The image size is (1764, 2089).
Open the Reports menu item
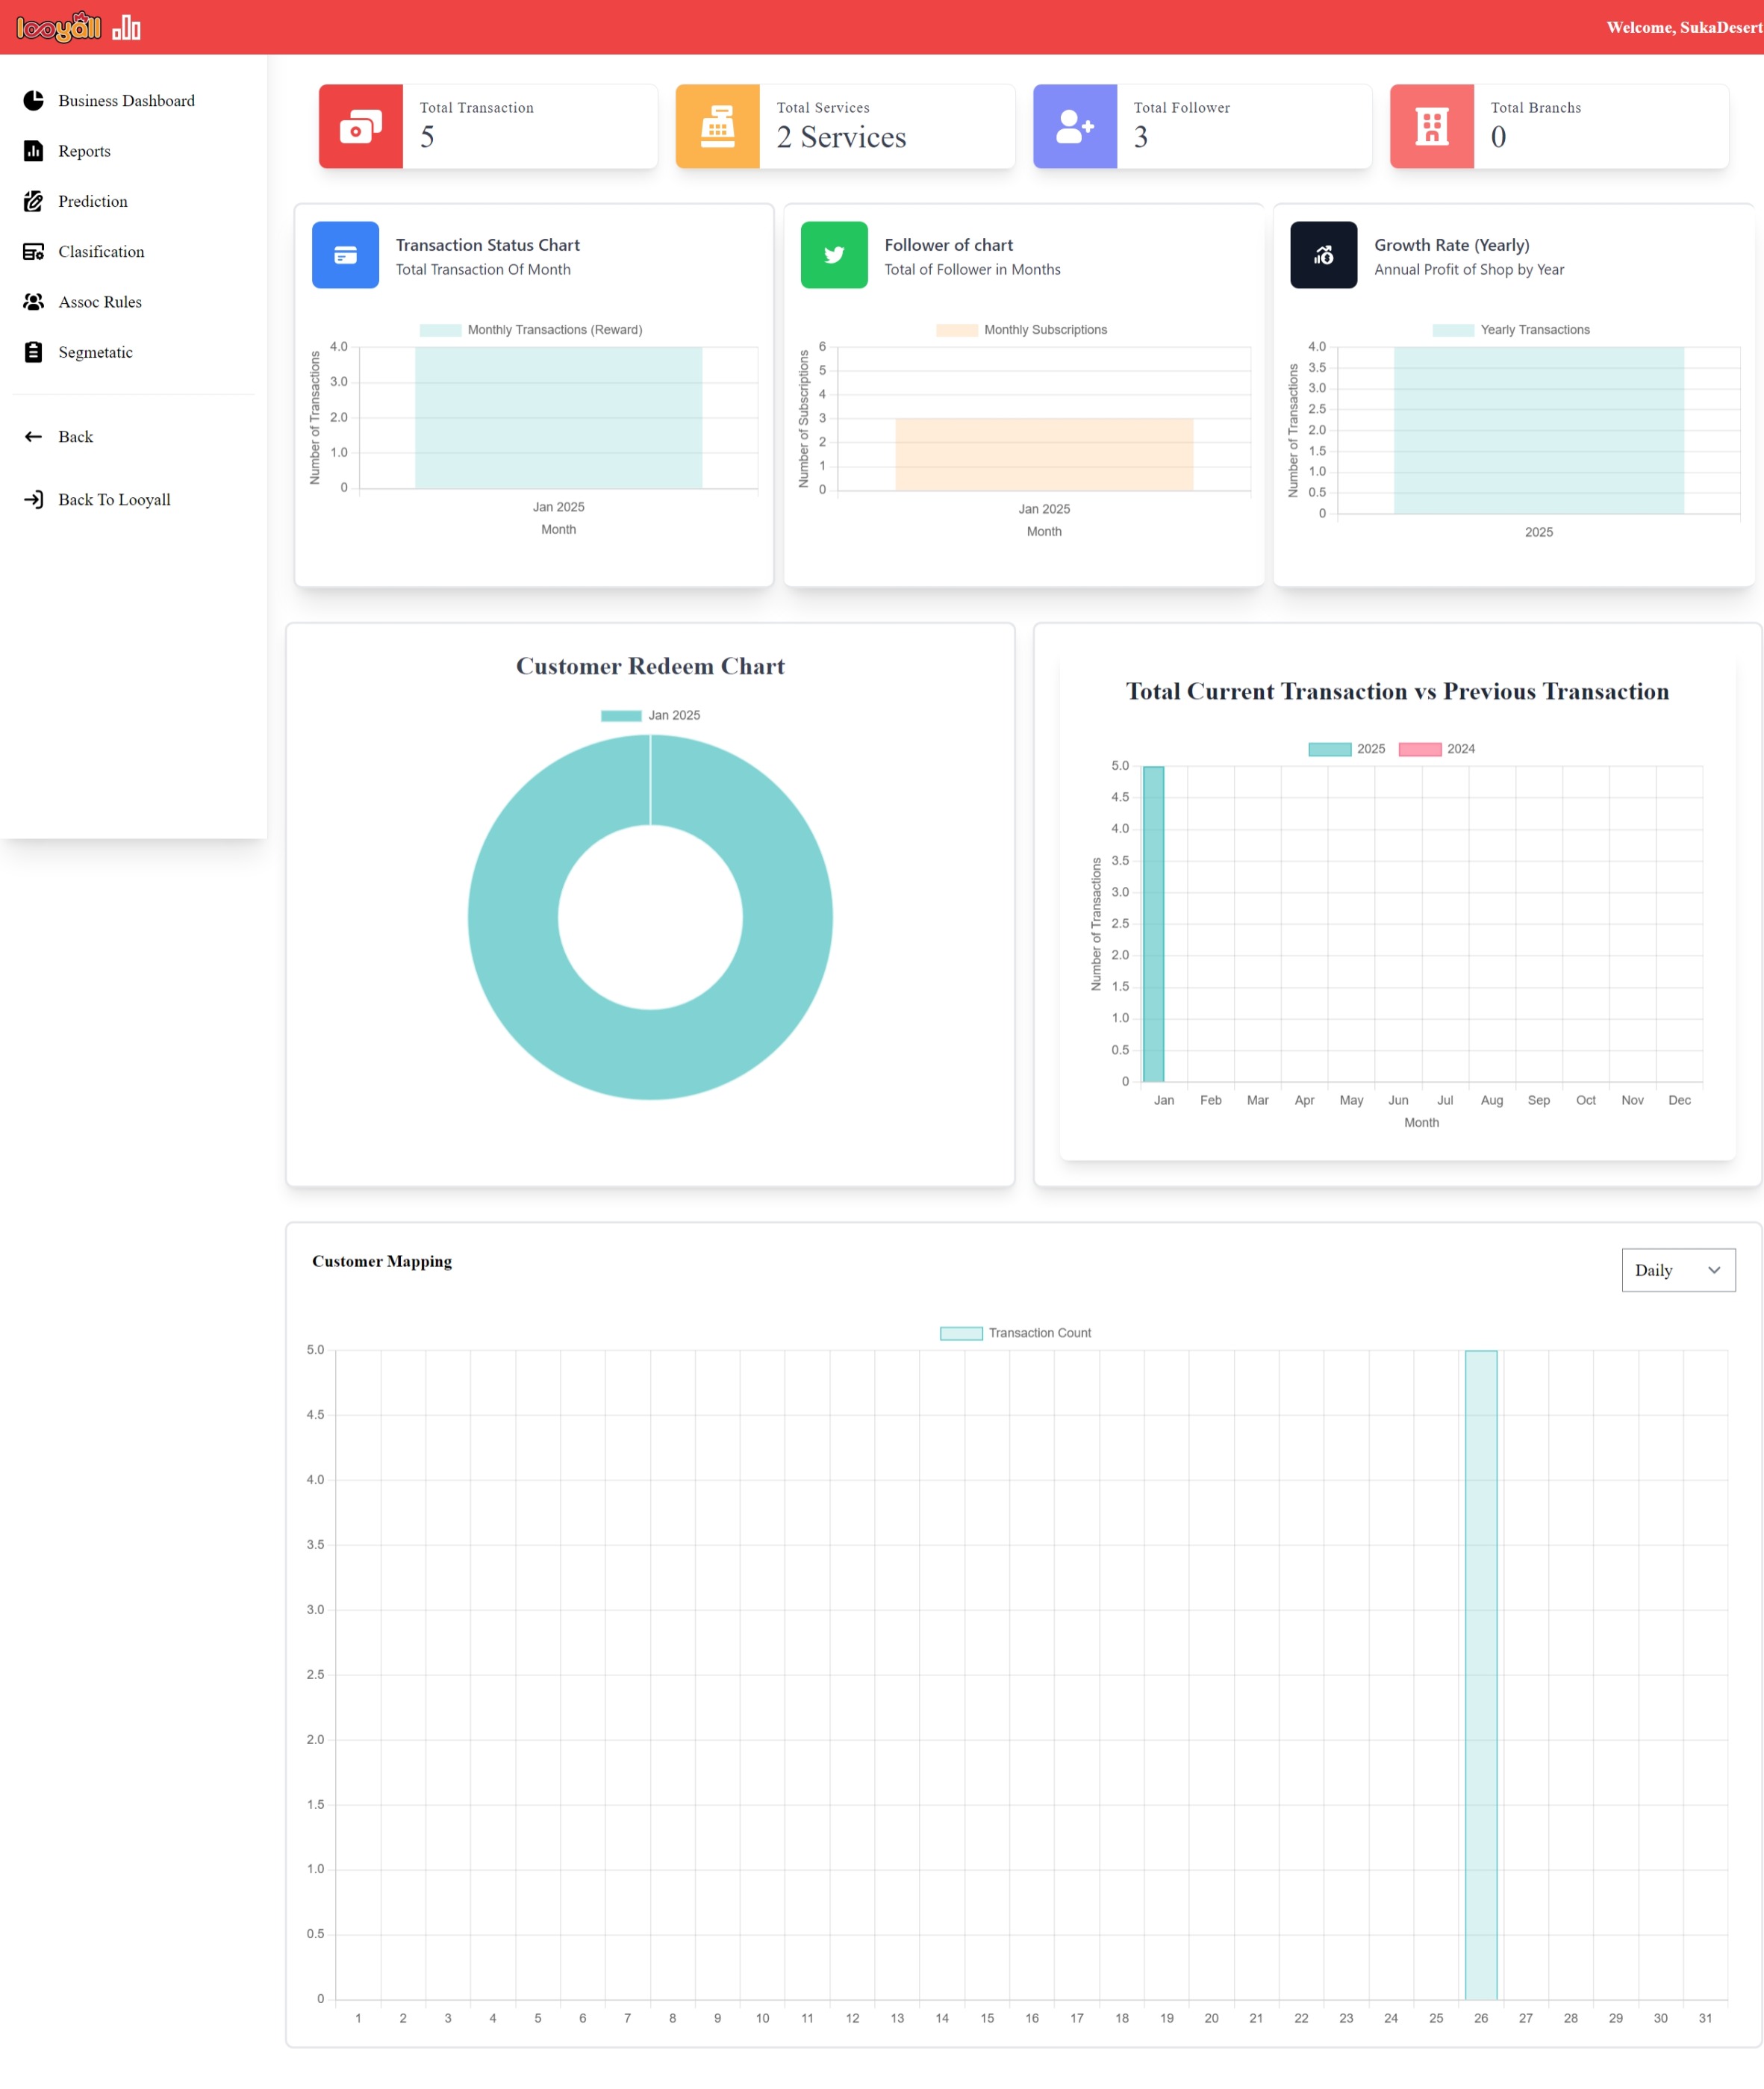(x=84, y=151)
